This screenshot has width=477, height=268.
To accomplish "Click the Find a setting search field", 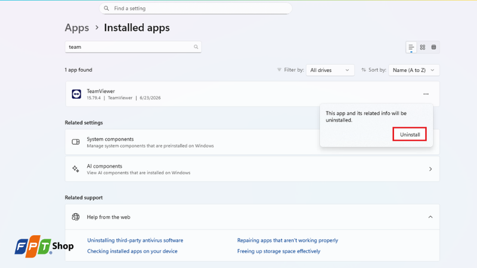I will tap(196, 8).
